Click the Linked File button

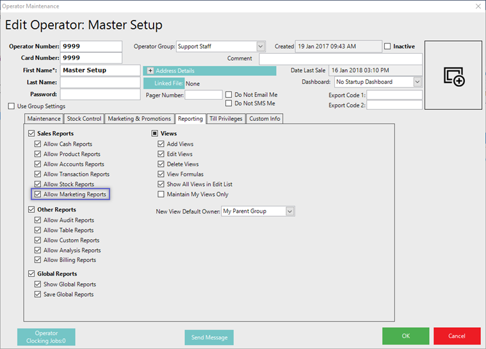click(x=163, y=83)
